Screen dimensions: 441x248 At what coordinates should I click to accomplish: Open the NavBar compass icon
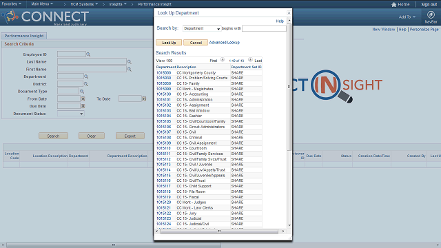tap(431, 14)
